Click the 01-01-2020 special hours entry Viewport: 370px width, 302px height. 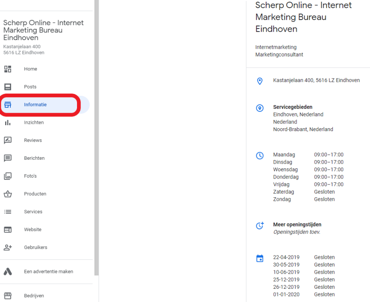(304, 294)
